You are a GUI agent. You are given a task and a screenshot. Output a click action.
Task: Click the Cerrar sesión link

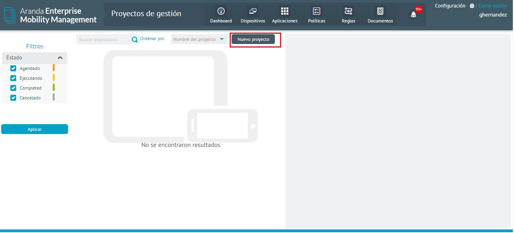pyautogui.click(x=492, y=6)
